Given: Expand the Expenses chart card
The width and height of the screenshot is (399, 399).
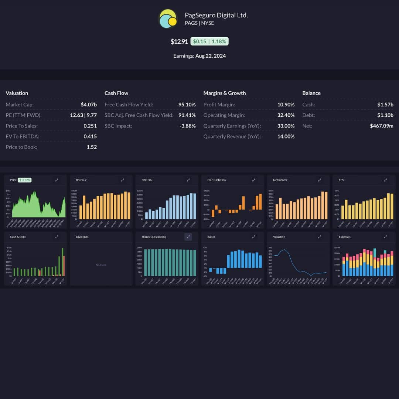Looking at the screenshot, I should click(x=385, y=237).
